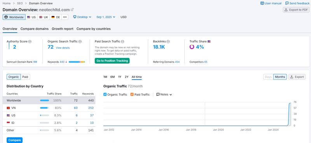This screenshot has width=311, height=143.
Task: Select the 1Y time range
Action: (120, 77)
